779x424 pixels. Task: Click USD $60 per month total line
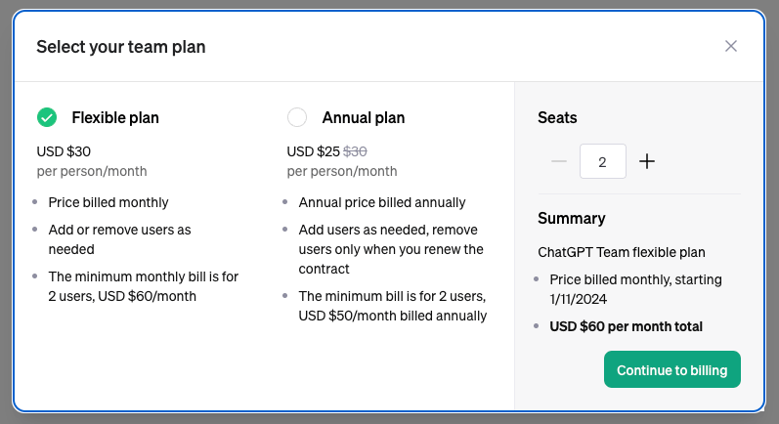point(626,326)
